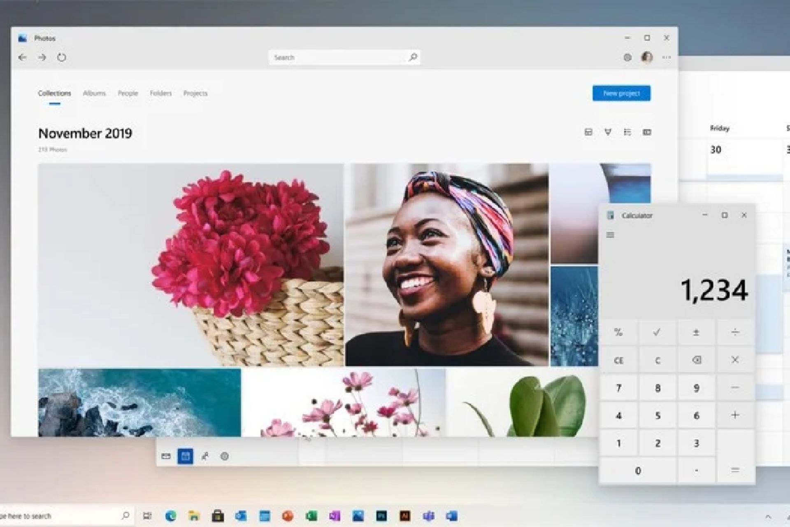
Task: Open Photoshop from the taskbar
Action: point(381,516)
